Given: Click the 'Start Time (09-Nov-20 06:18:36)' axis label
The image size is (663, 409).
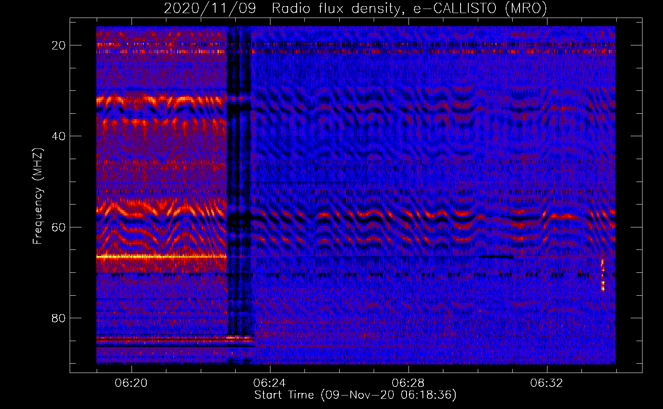Looking at the screenshot, I should click(355, 395).
